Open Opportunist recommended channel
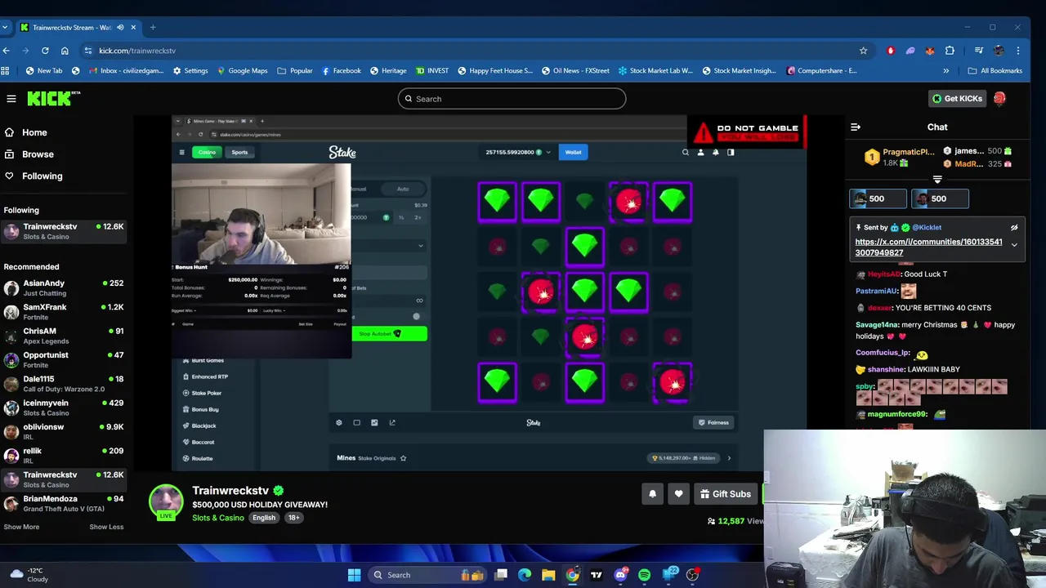 click(x=64, y=360)
